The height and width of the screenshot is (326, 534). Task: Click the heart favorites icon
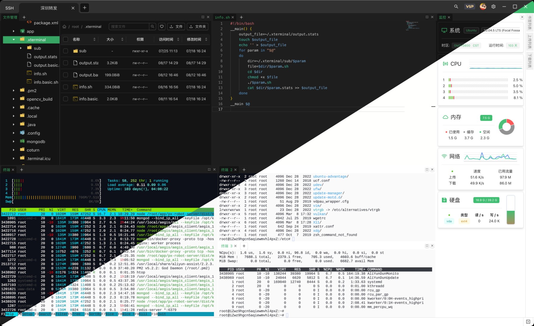(x=162, y=27)
